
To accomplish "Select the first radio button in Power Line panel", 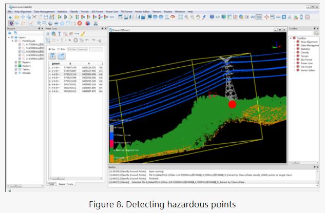I will tap(49, 49).
